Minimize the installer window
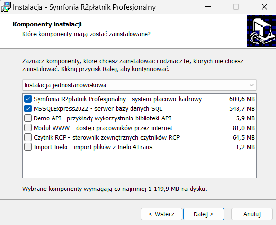The height and width of the screenshot is (225, 276). [x=208, y=7]
